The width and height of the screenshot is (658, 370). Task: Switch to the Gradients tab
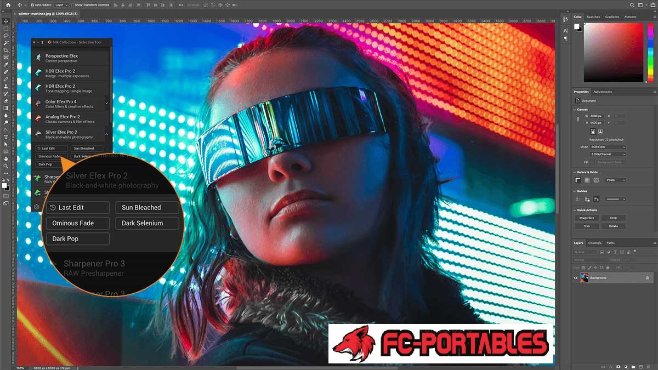click(x=612, y=17)
